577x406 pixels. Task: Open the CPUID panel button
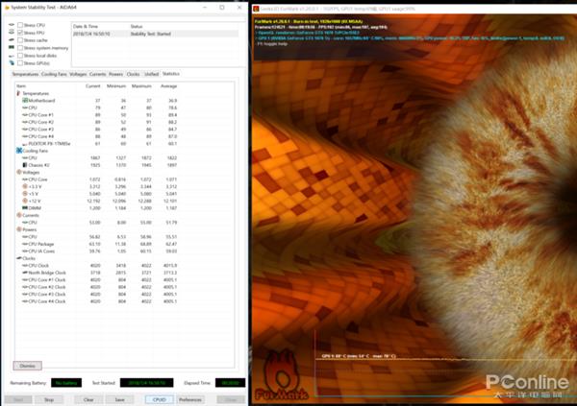tap(159, 398)
